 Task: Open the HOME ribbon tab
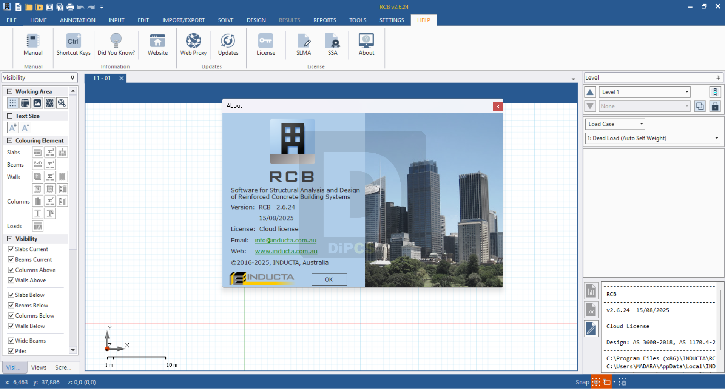(39, 20)
